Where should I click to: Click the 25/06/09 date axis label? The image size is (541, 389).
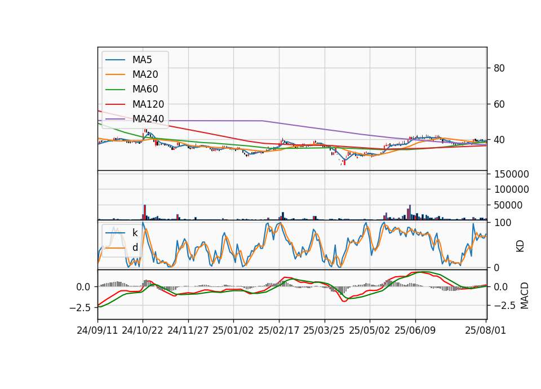point(415,330)
